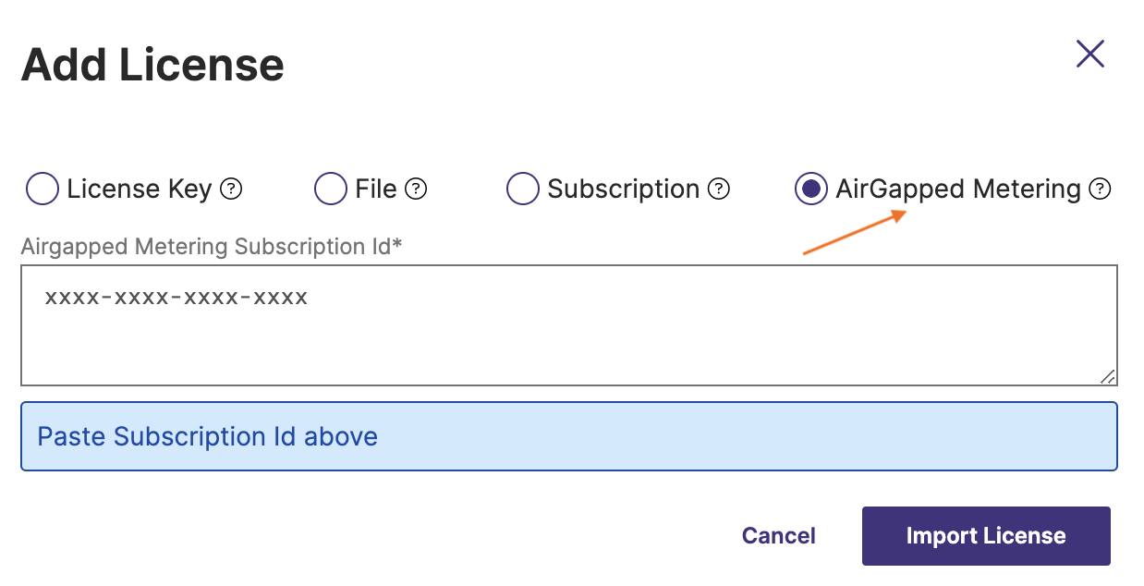Close the Add License dialog
1144x586 pixels.
1090,55
